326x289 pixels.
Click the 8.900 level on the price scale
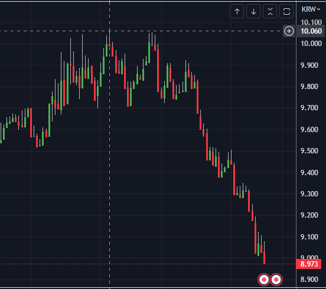[x=309, y=280]
